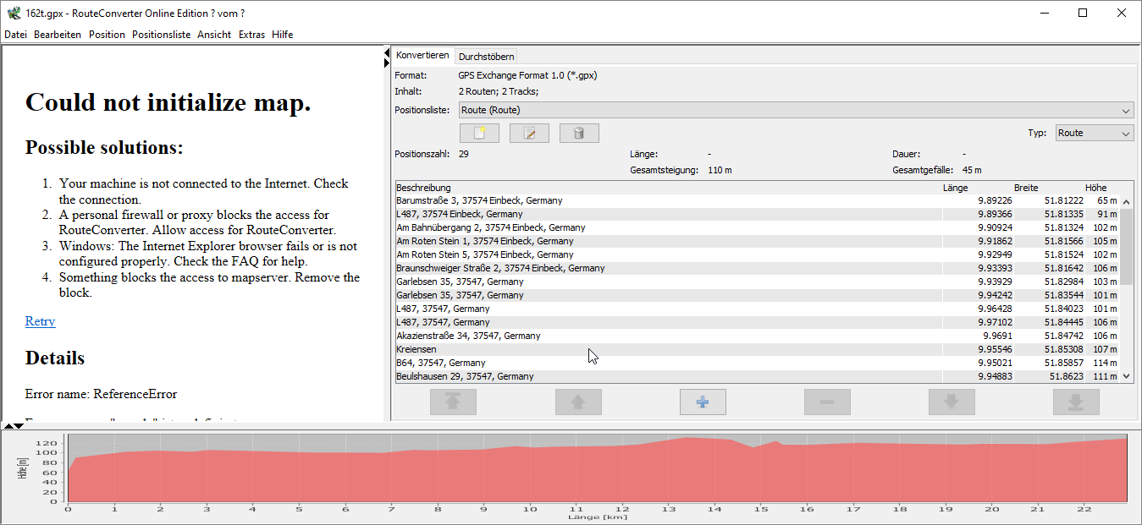Open the Position menu
This screenshot has width=1142, height=525.
pyautogui.click(x=107, y=35)
